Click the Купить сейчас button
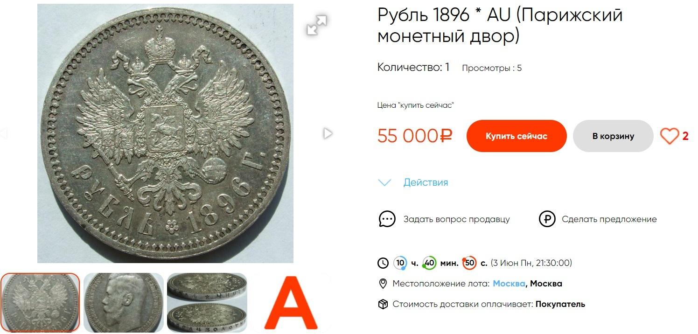This screenshot has width=698, height=334. point(517,136)
